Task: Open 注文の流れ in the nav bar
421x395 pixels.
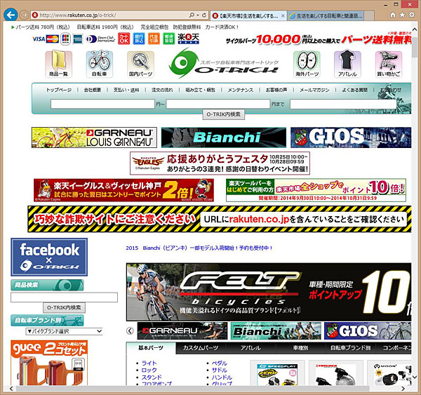Action: coord(162,90)
